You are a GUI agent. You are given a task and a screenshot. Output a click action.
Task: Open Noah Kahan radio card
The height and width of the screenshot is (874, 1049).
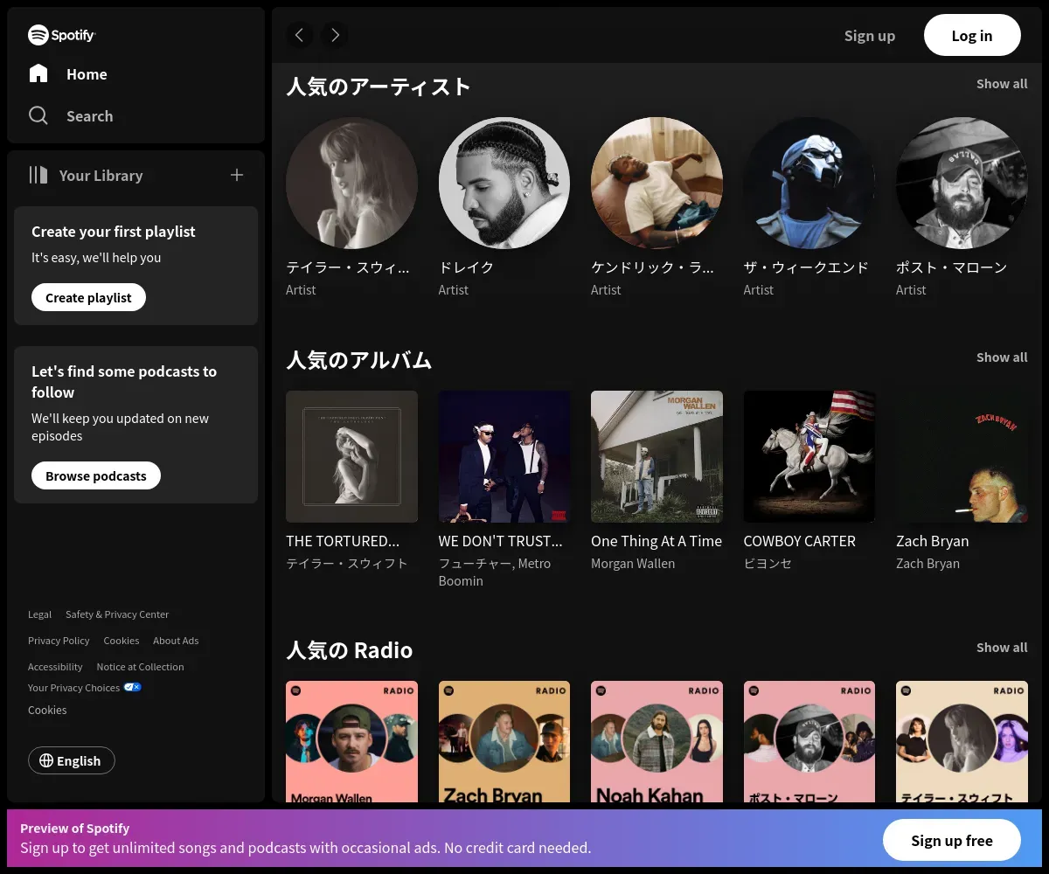656,741
